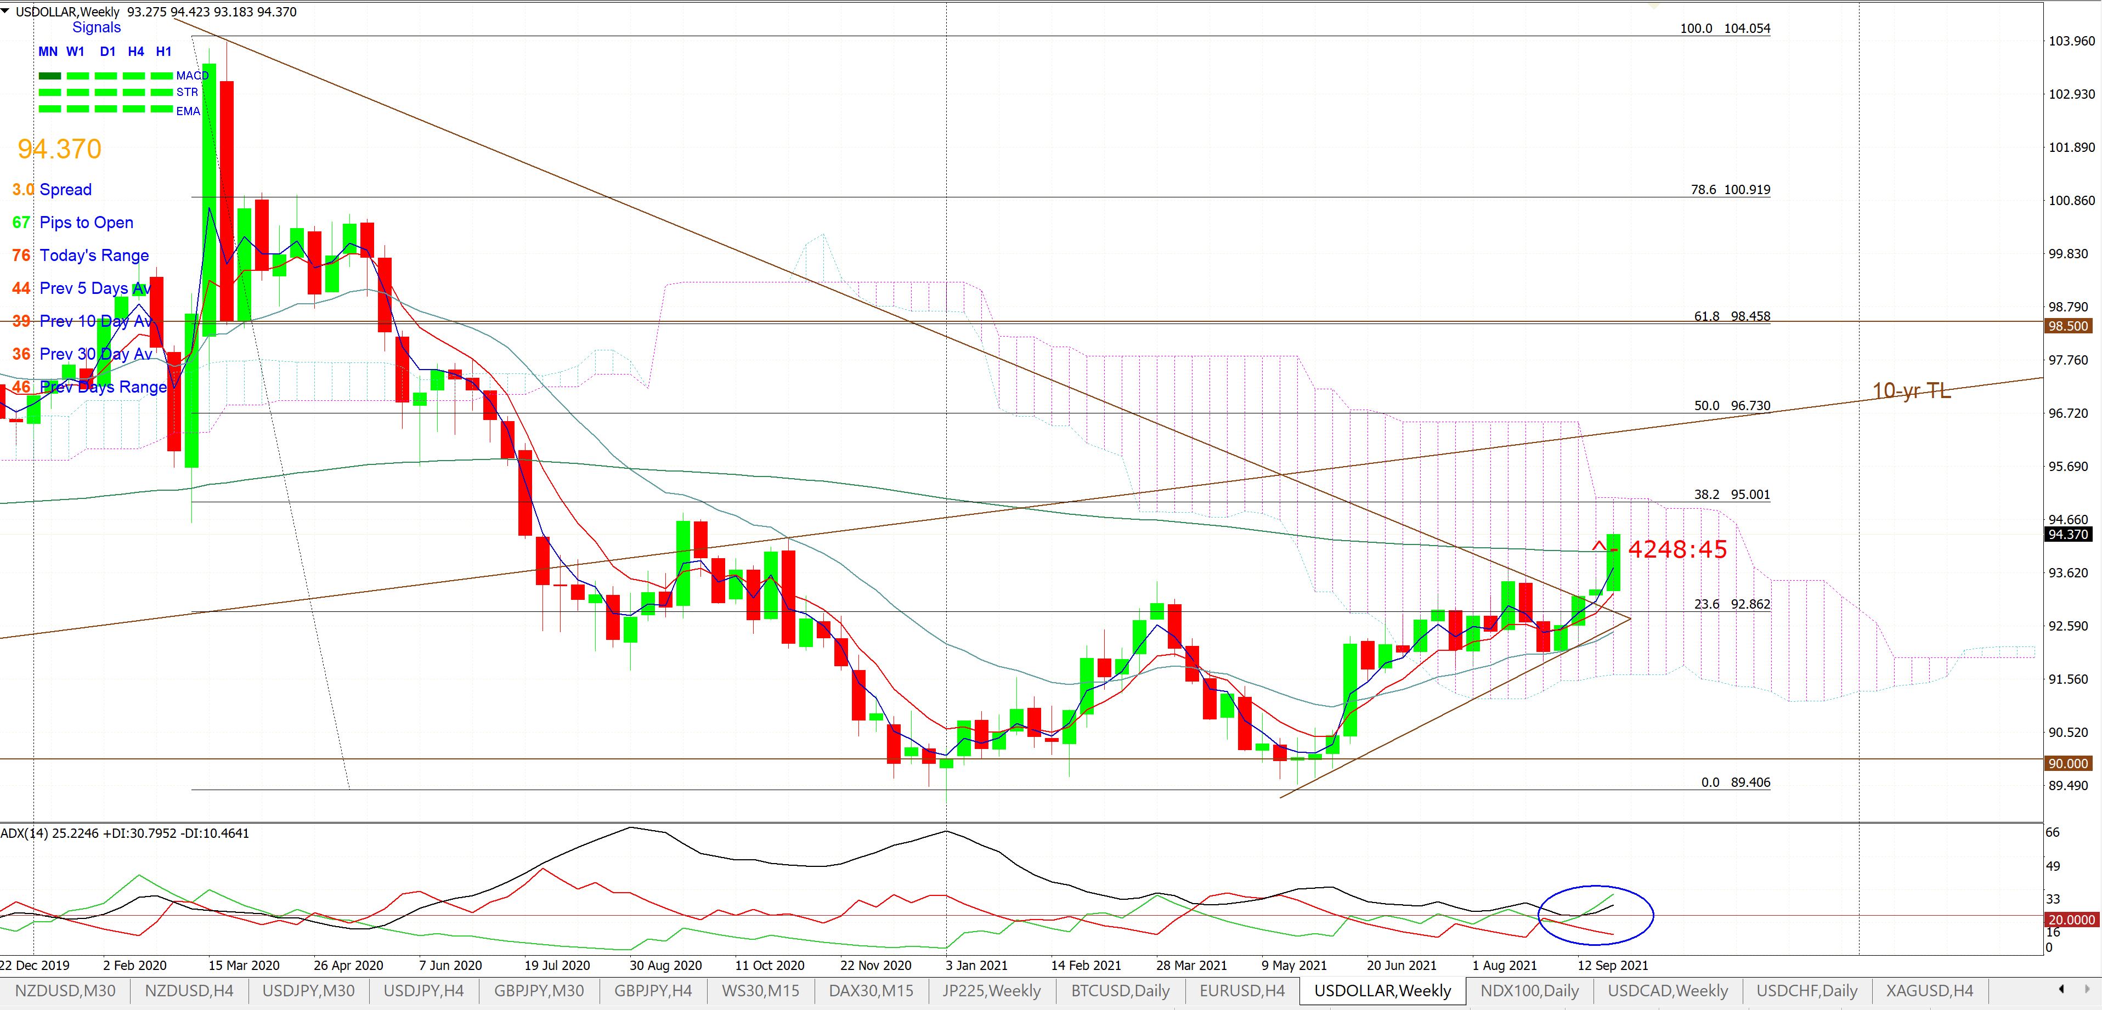The width and height of the screenshot is (2102, 1010).
Task: Open the USDCHF,Daily tab
Action: point(1806,990)
